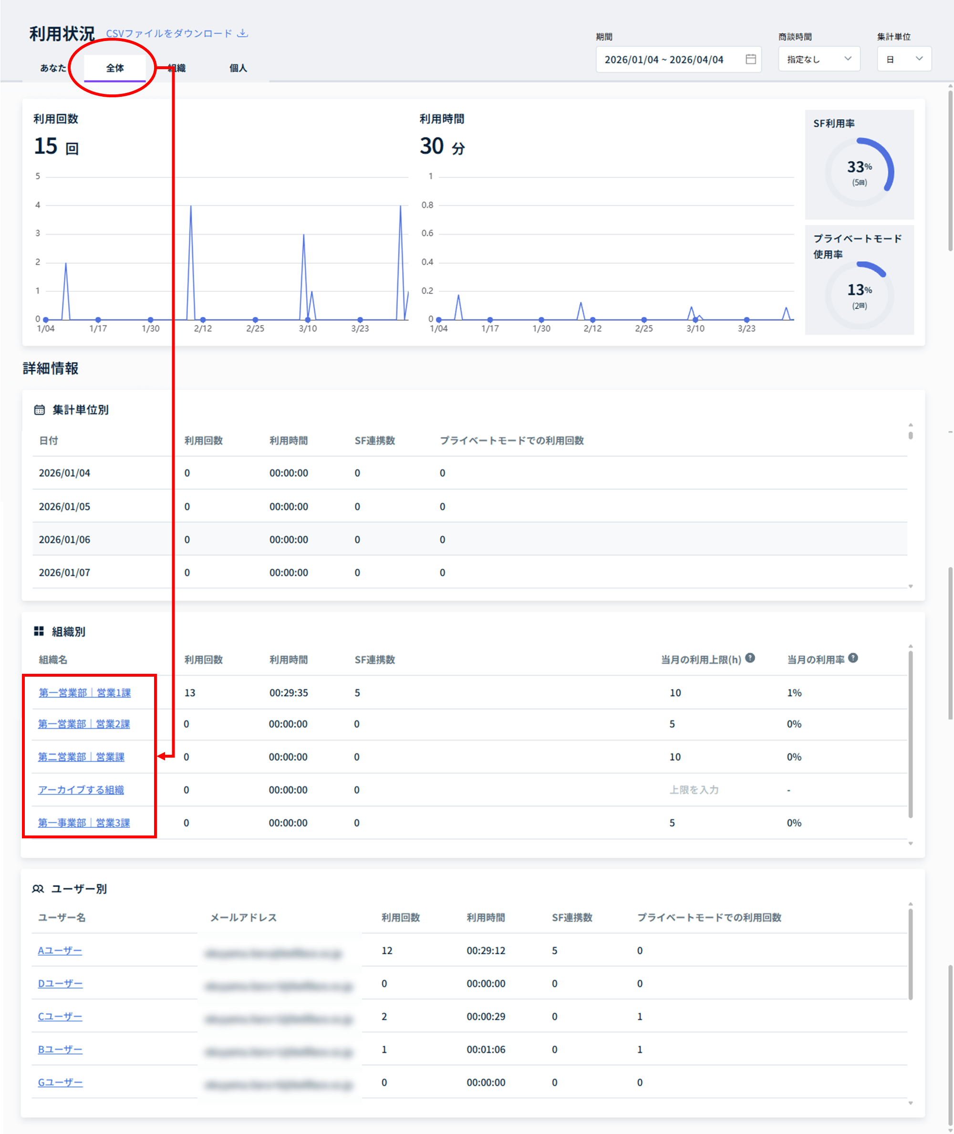The height and width of the screenshot is (1134, 954).
Task: Click the CSV download icon
Action: [x=243, y=33]
